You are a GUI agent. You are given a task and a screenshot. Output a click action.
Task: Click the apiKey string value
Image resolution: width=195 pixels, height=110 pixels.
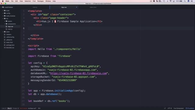point(70,66)
